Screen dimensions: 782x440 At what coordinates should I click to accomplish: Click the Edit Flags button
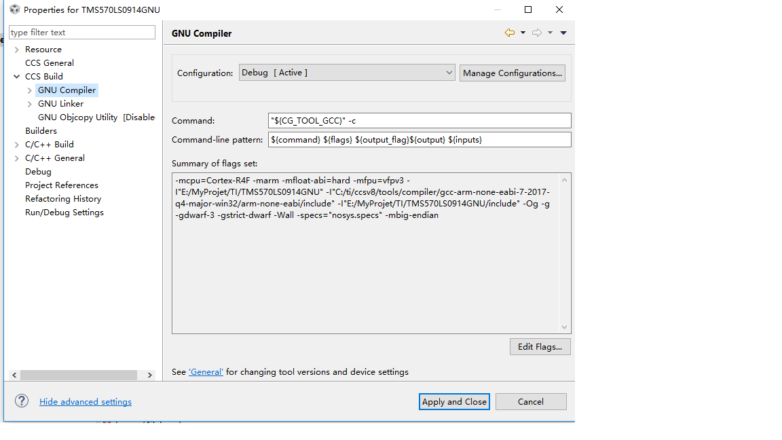540,347
